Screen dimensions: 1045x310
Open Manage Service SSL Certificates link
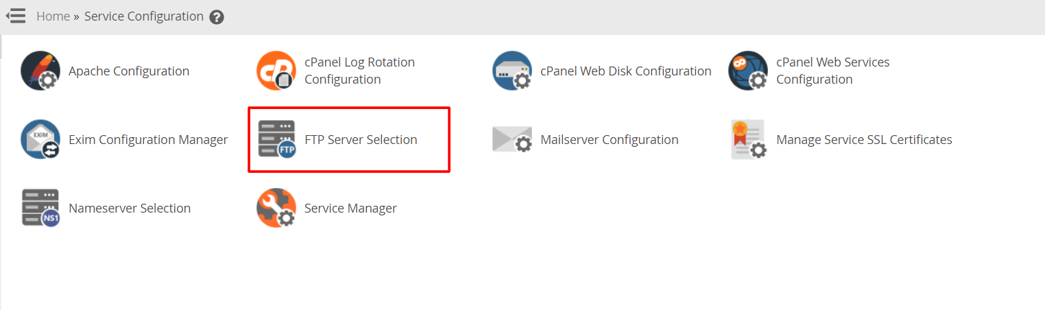(x=864, y=140)
